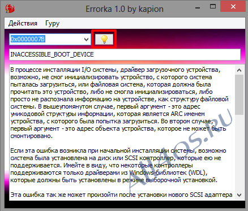Expand the error code dropdown arrow

[x=86, y=39]
